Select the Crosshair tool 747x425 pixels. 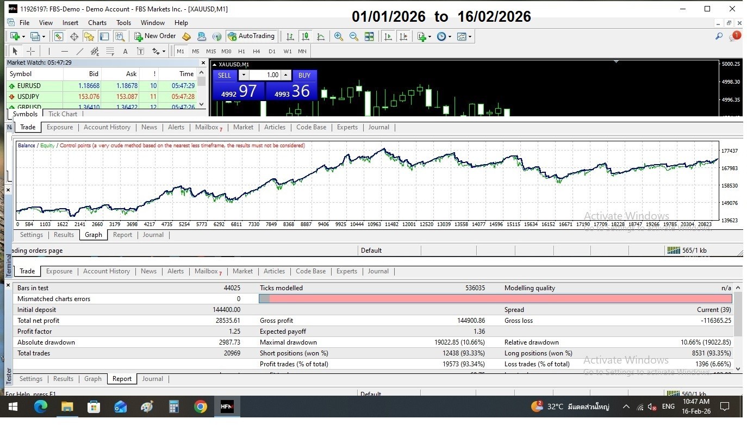(x=31, y=51)
